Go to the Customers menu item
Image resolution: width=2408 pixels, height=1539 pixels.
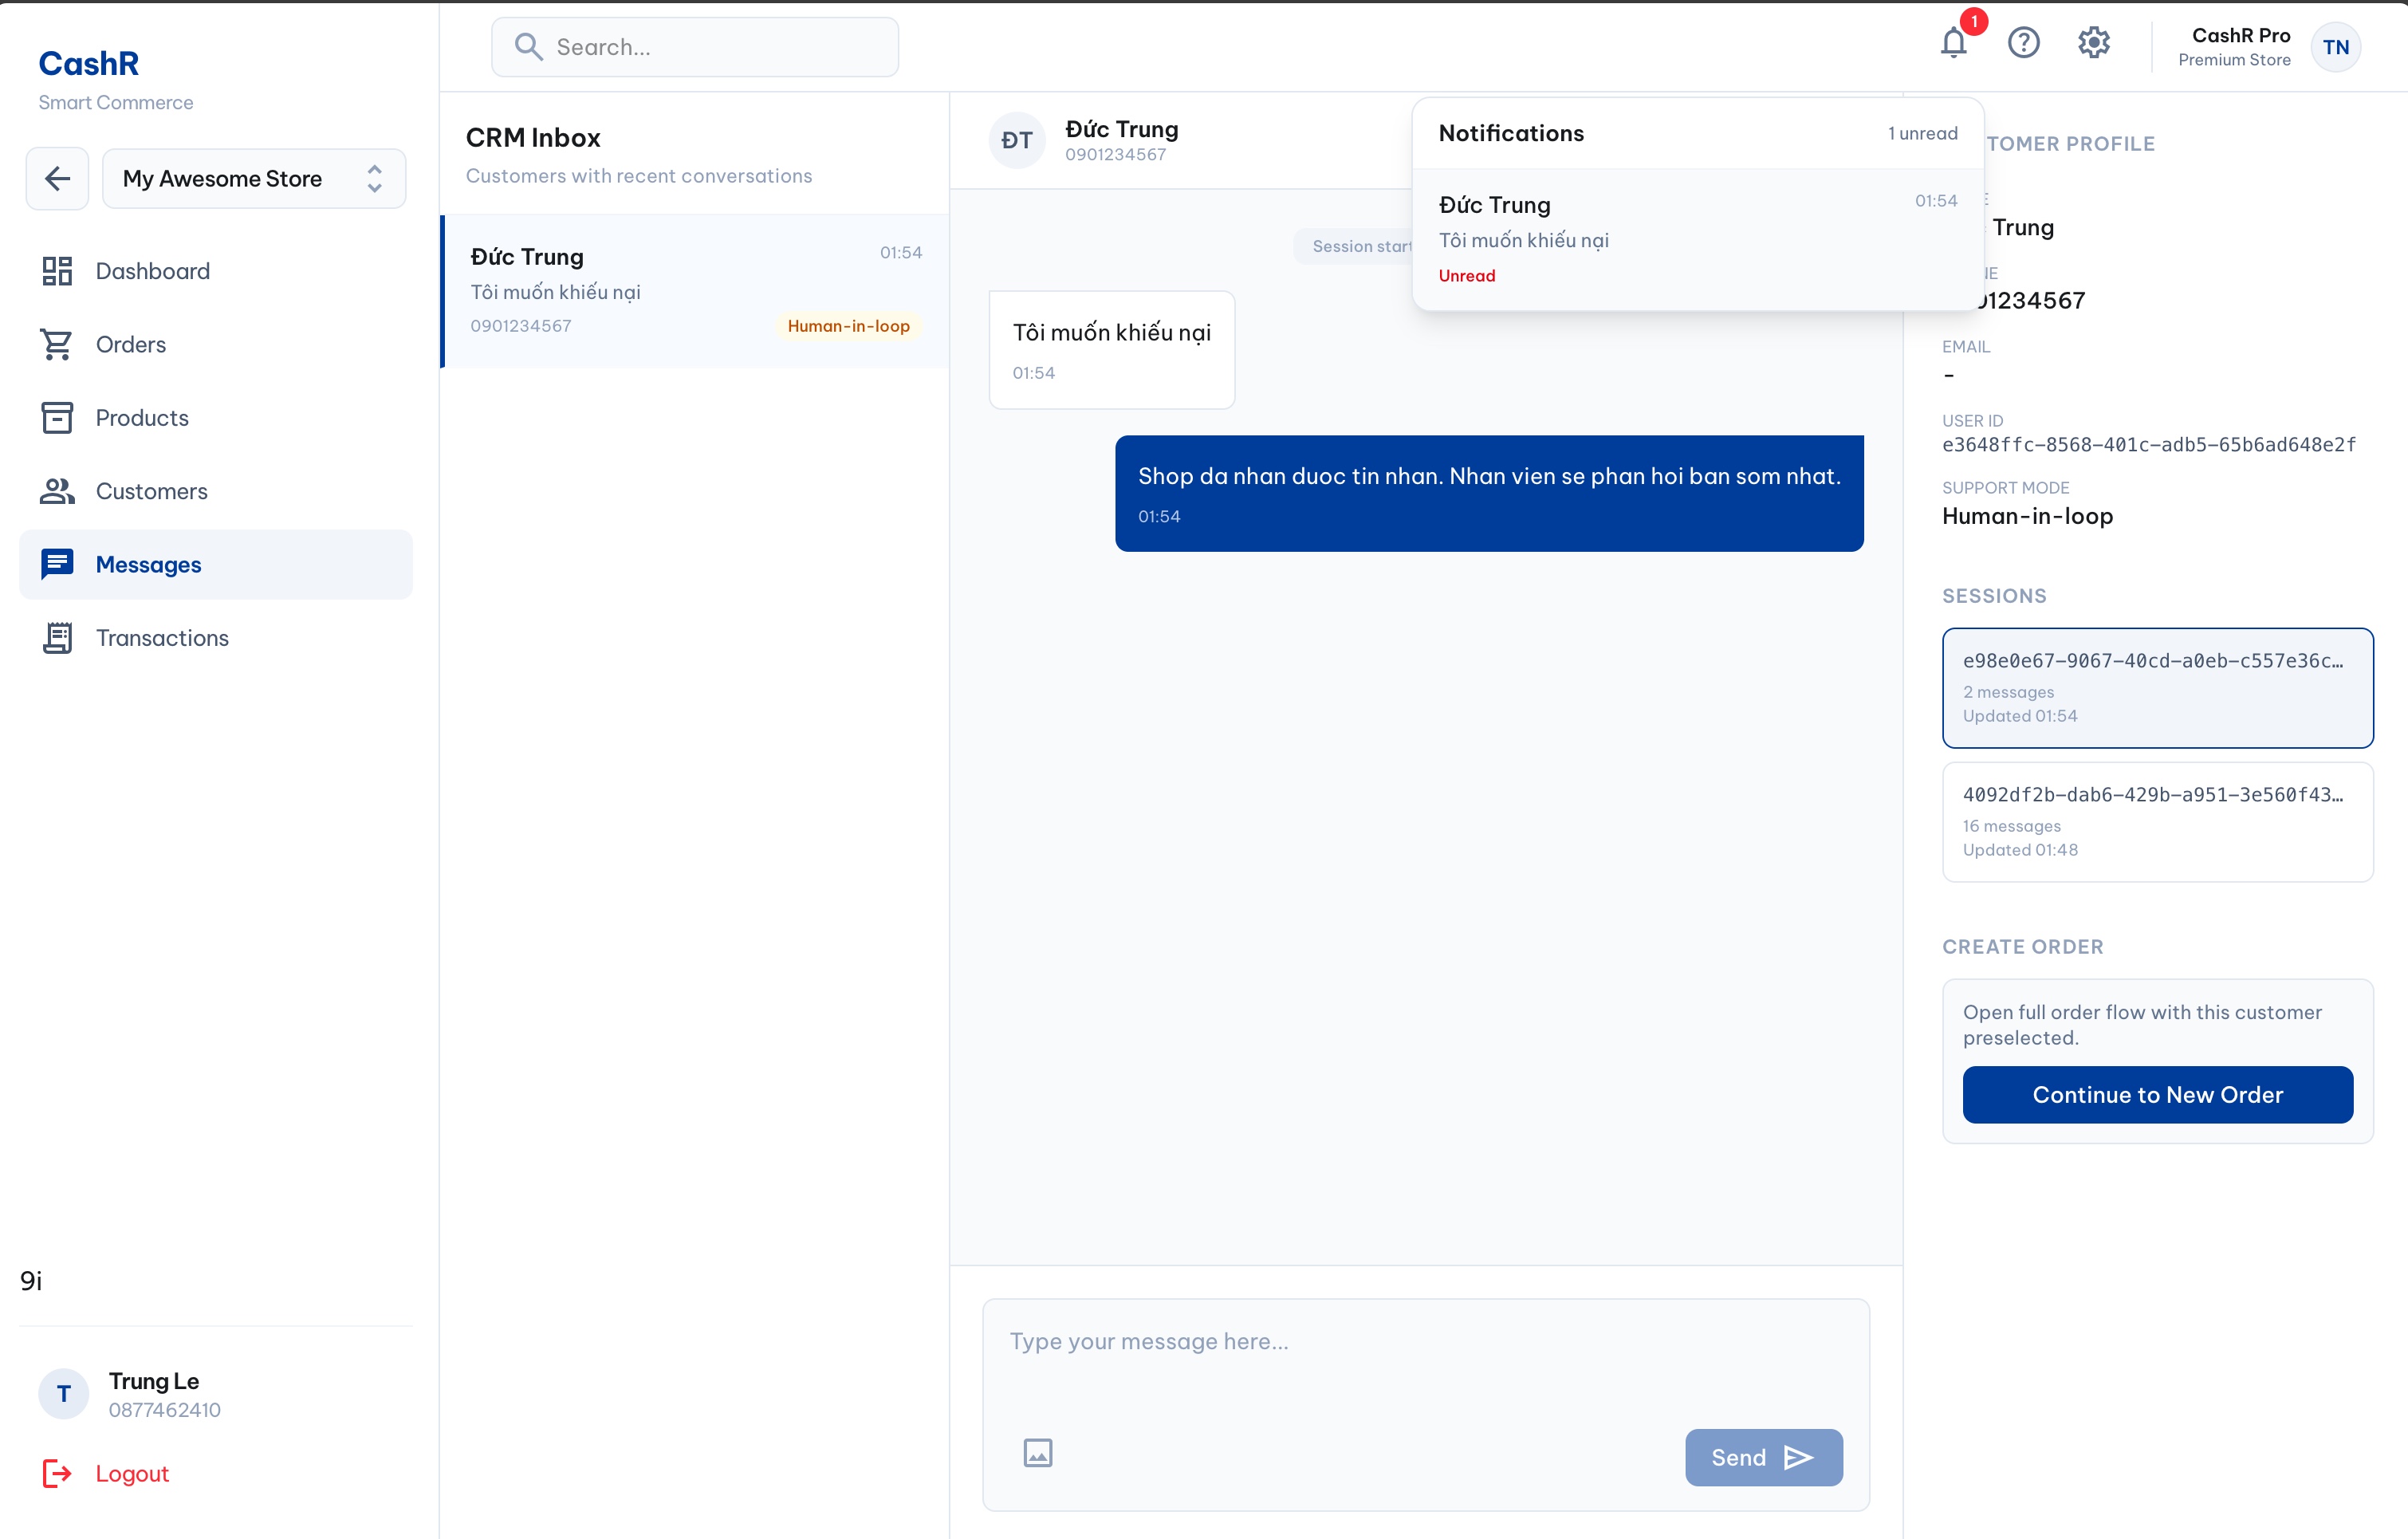151,491
